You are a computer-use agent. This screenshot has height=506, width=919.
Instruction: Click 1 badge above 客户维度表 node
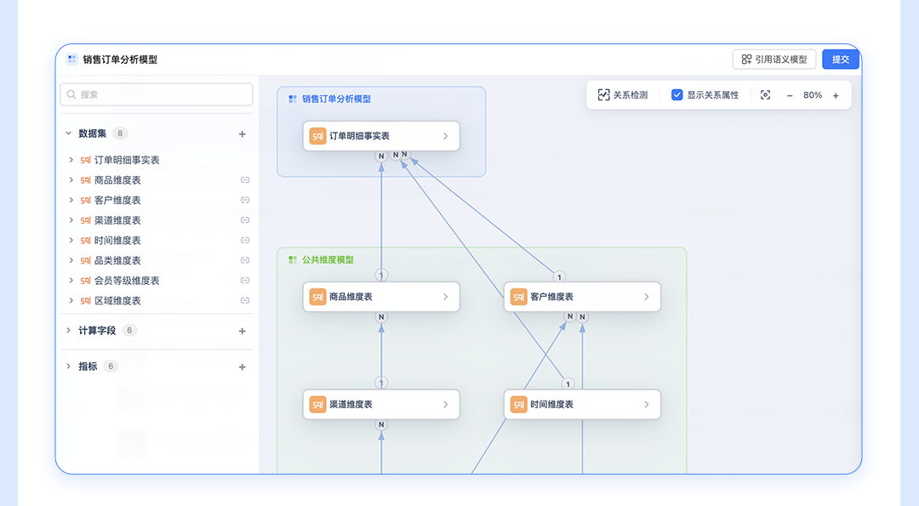(559, 277)
